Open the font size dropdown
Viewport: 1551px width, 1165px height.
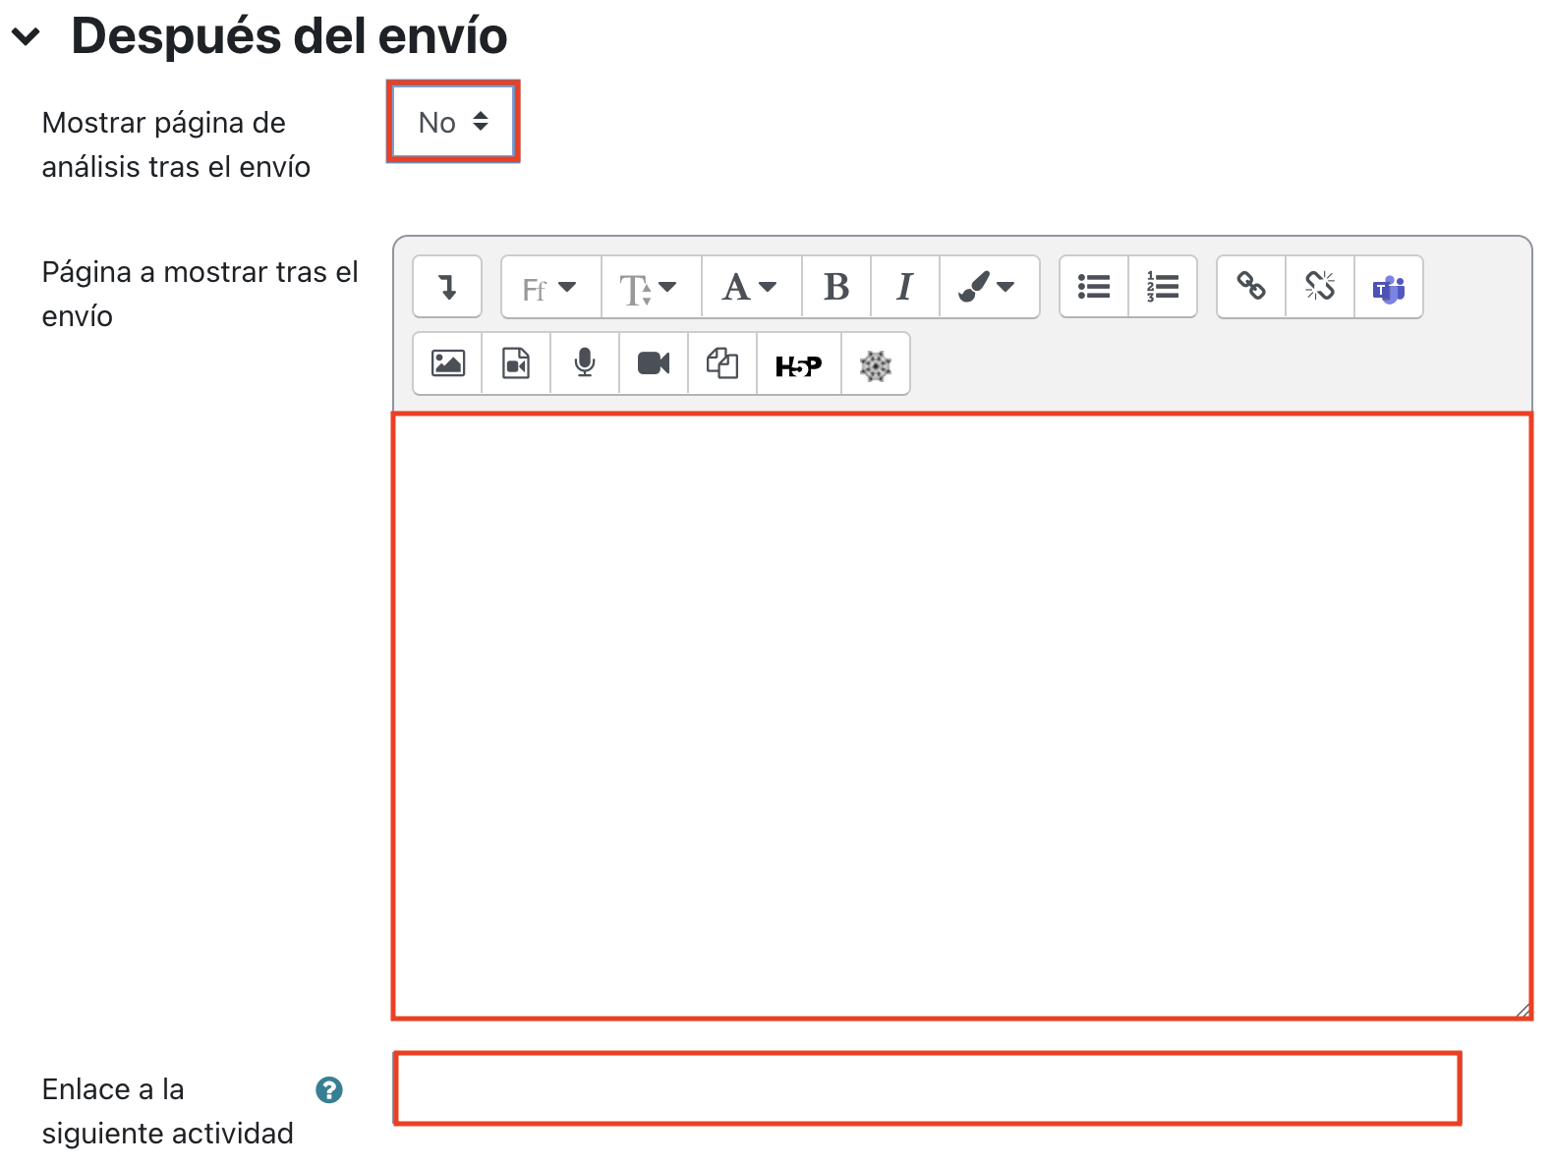coord(652,287)
